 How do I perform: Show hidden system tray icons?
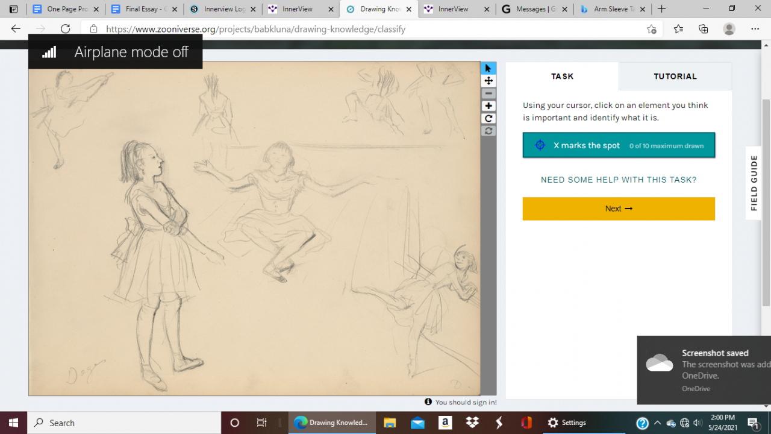(x=657, y=423)
